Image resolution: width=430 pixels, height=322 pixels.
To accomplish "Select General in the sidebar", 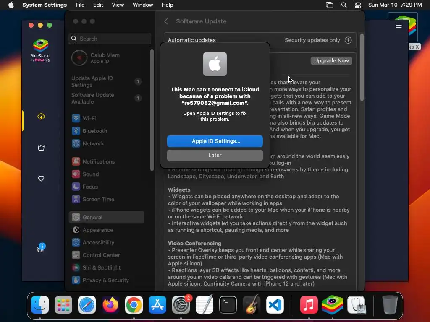I will [x=107, y=218].
